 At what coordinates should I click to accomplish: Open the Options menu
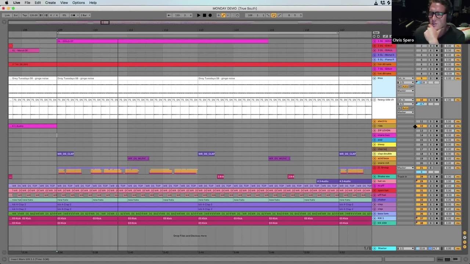(x=79, y=3)
